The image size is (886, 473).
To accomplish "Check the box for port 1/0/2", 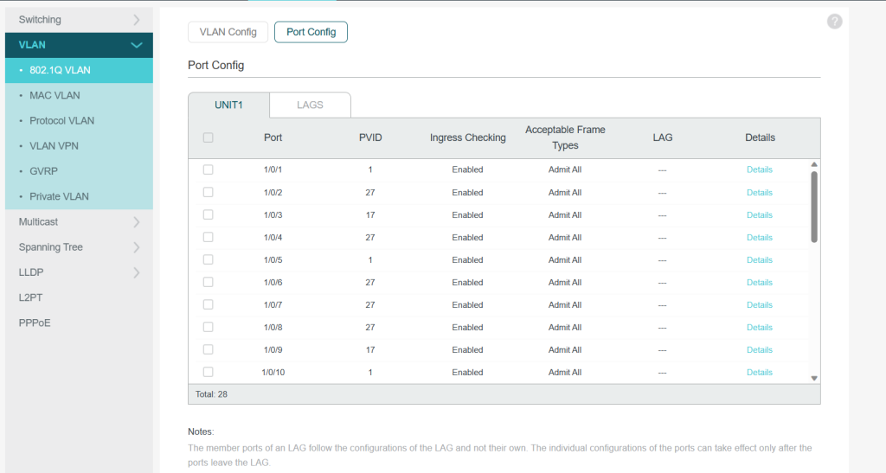I will 208,192.
